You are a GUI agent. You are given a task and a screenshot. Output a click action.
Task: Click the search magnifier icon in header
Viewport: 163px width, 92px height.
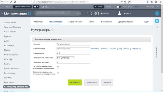pyautogui.click(x=78, y=13)
